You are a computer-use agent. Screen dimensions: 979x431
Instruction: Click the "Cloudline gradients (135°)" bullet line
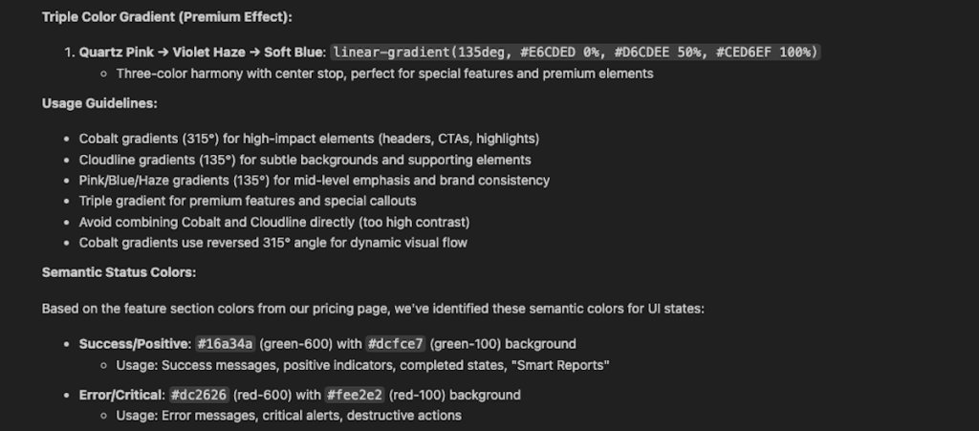coord(305,160)
